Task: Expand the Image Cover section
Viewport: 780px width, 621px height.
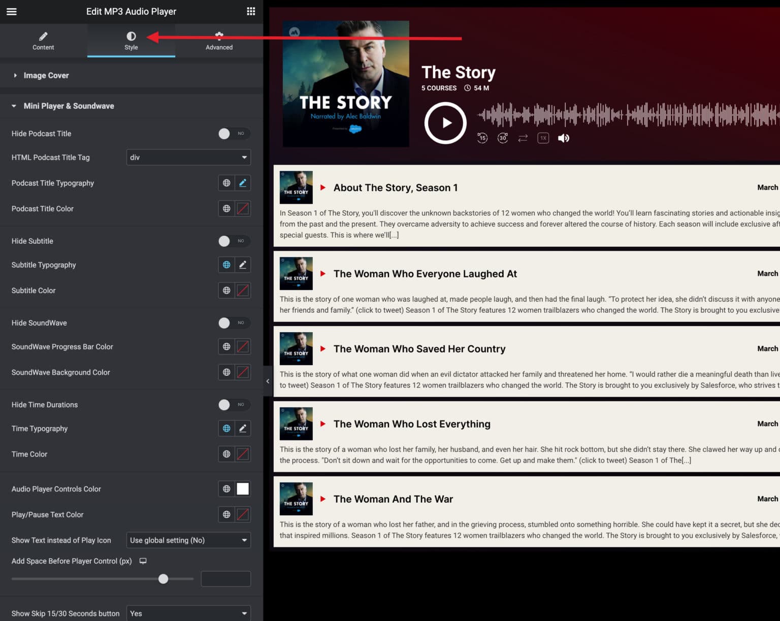Action: click(46, 75)
